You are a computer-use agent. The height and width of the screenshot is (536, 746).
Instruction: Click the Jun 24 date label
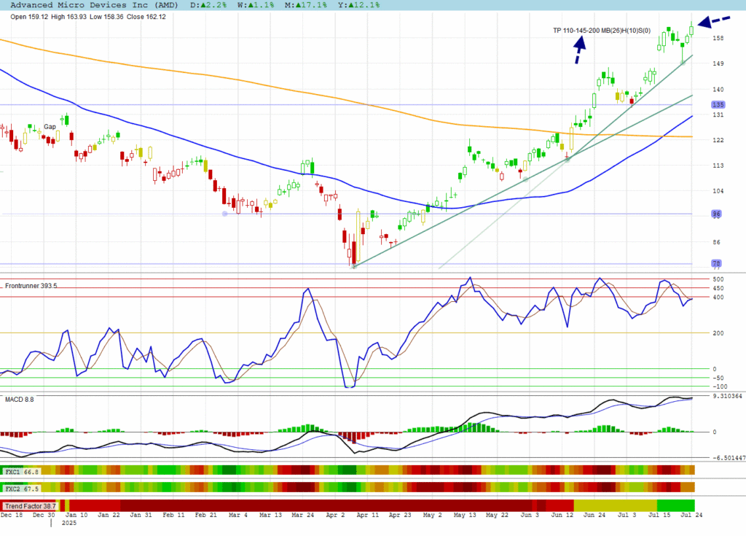594,515
